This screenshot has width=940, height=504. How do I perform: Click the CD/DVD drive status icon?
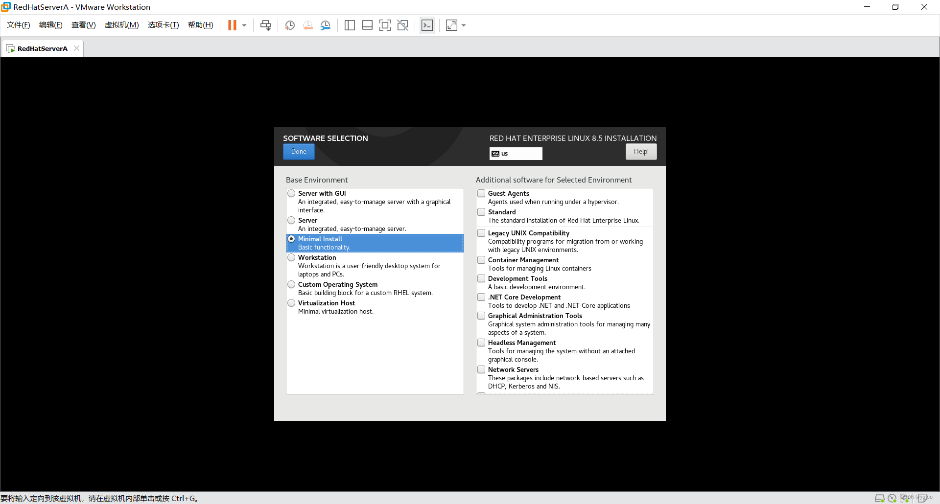point(892,498)
